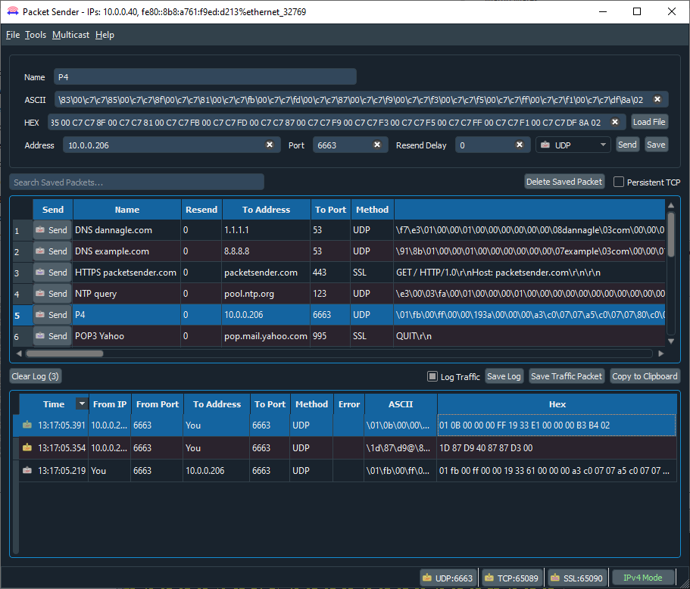This screenshot has width=690, height=589.
Task: Click the saved packets vertical scrollbar thumb
Action: pyautogui.click(x=670, y=234)
